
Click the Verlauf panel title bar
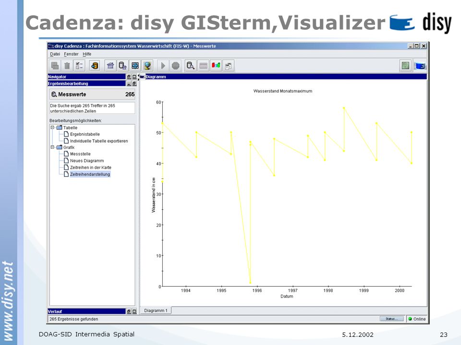pos(87,311)
